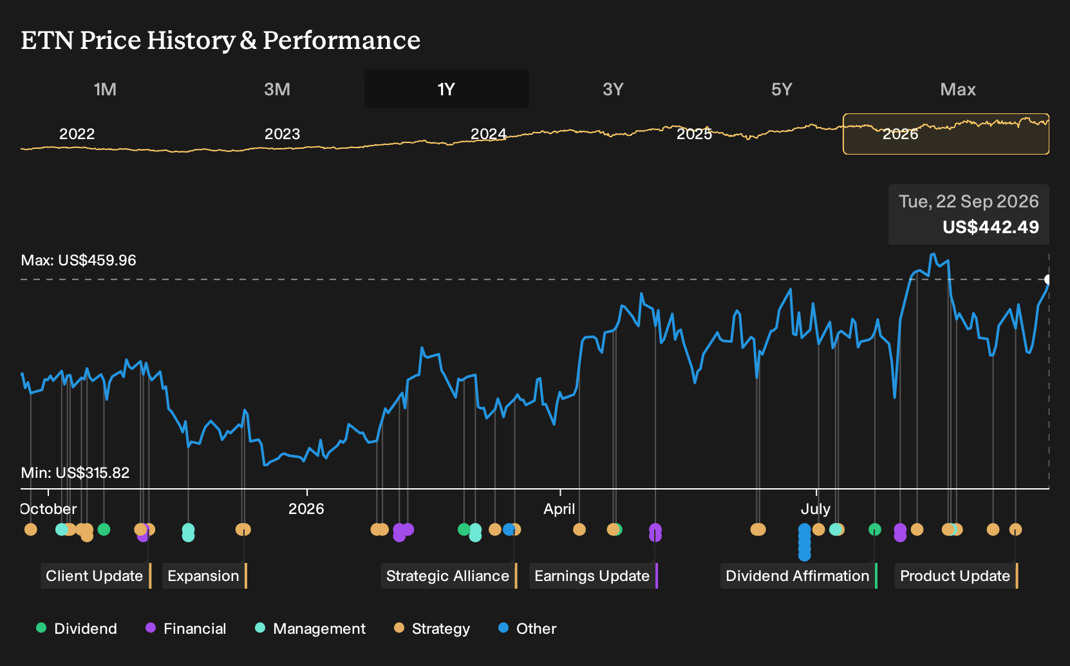Screen dimensions: 1070x666
Task: Open the Expansion event label
Action: [205, 576]
